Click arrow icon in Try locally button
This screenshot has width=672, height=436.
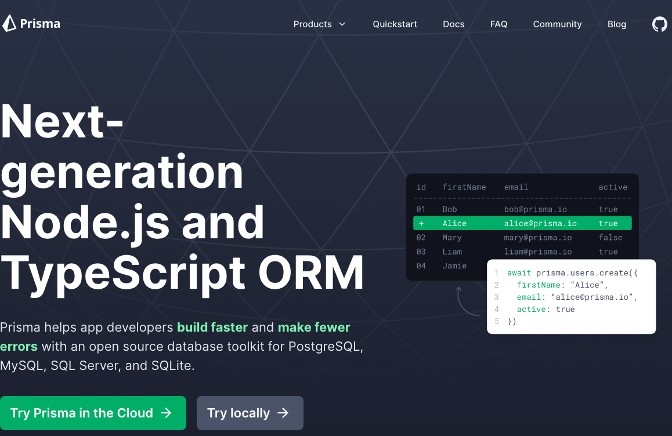click(x=283, y=413)
